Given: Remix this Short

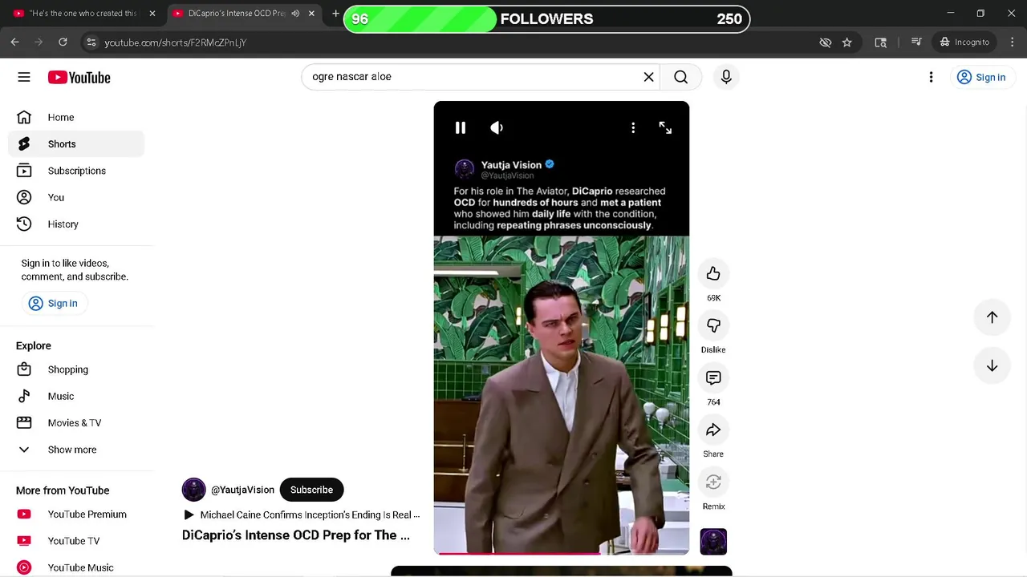Looking at the screenshot, I should pos(713,482).
